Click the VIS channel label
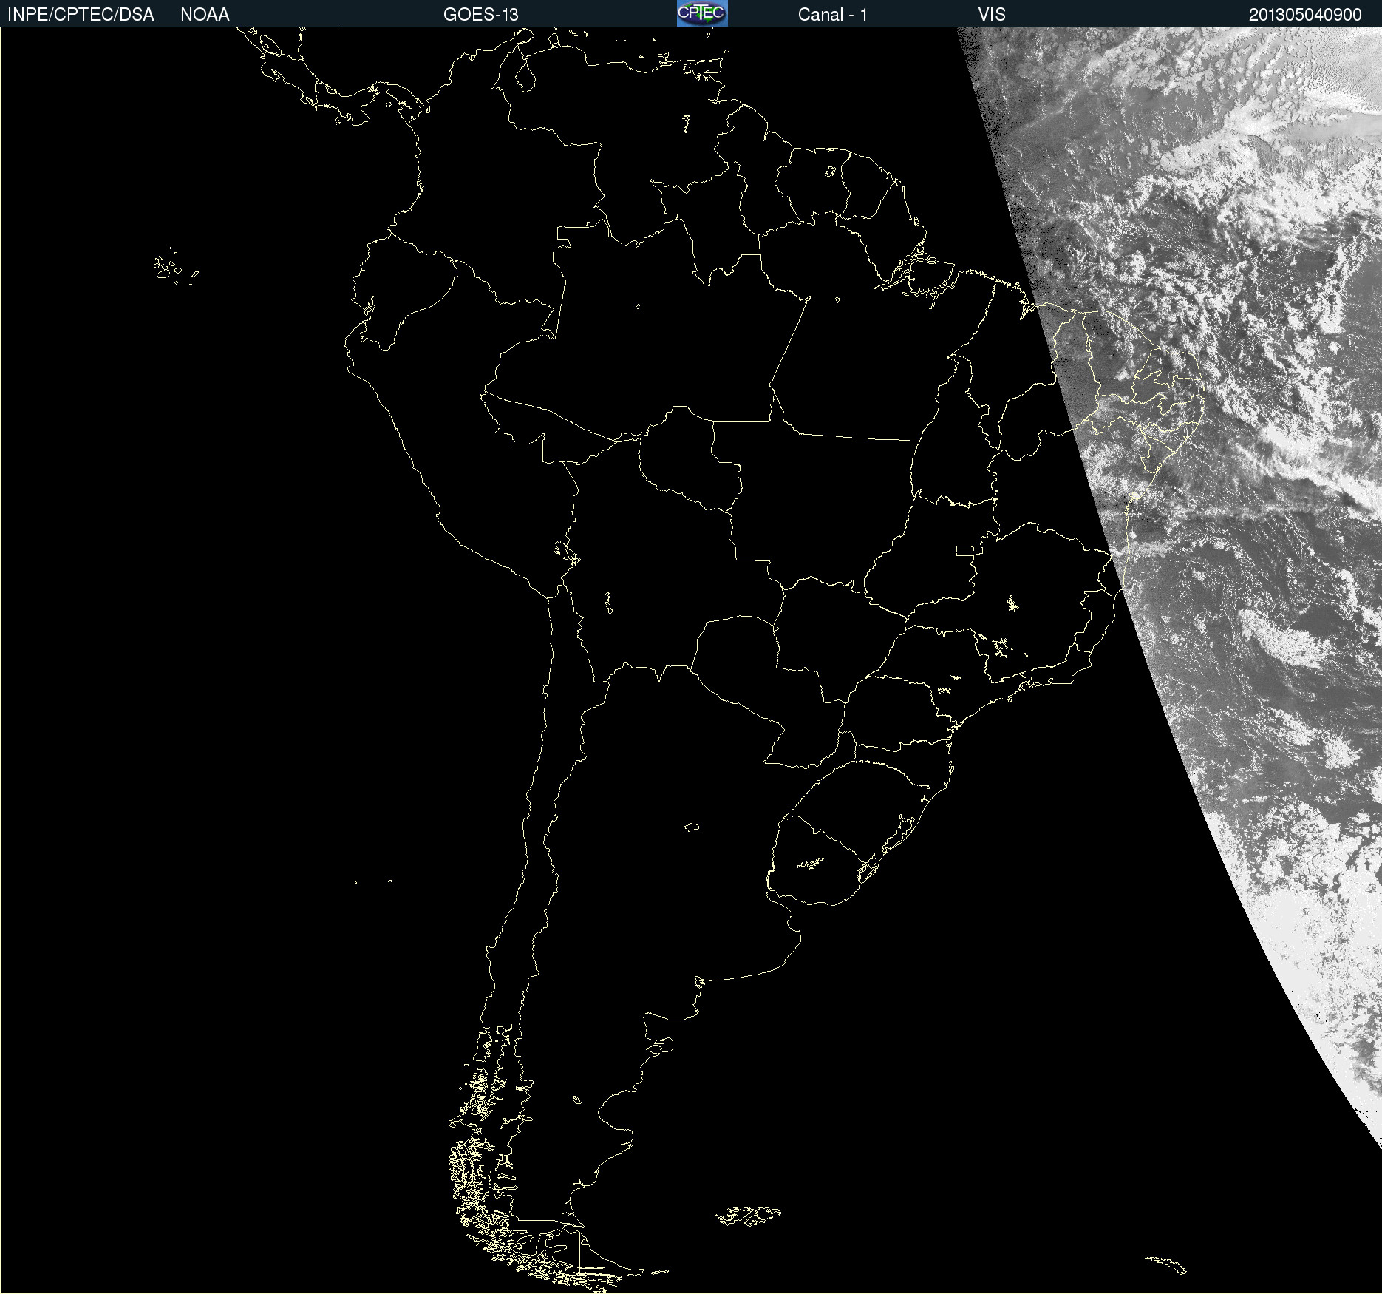The height and width of the screenshot is (1294, 1382). click(x=992, y=15)
